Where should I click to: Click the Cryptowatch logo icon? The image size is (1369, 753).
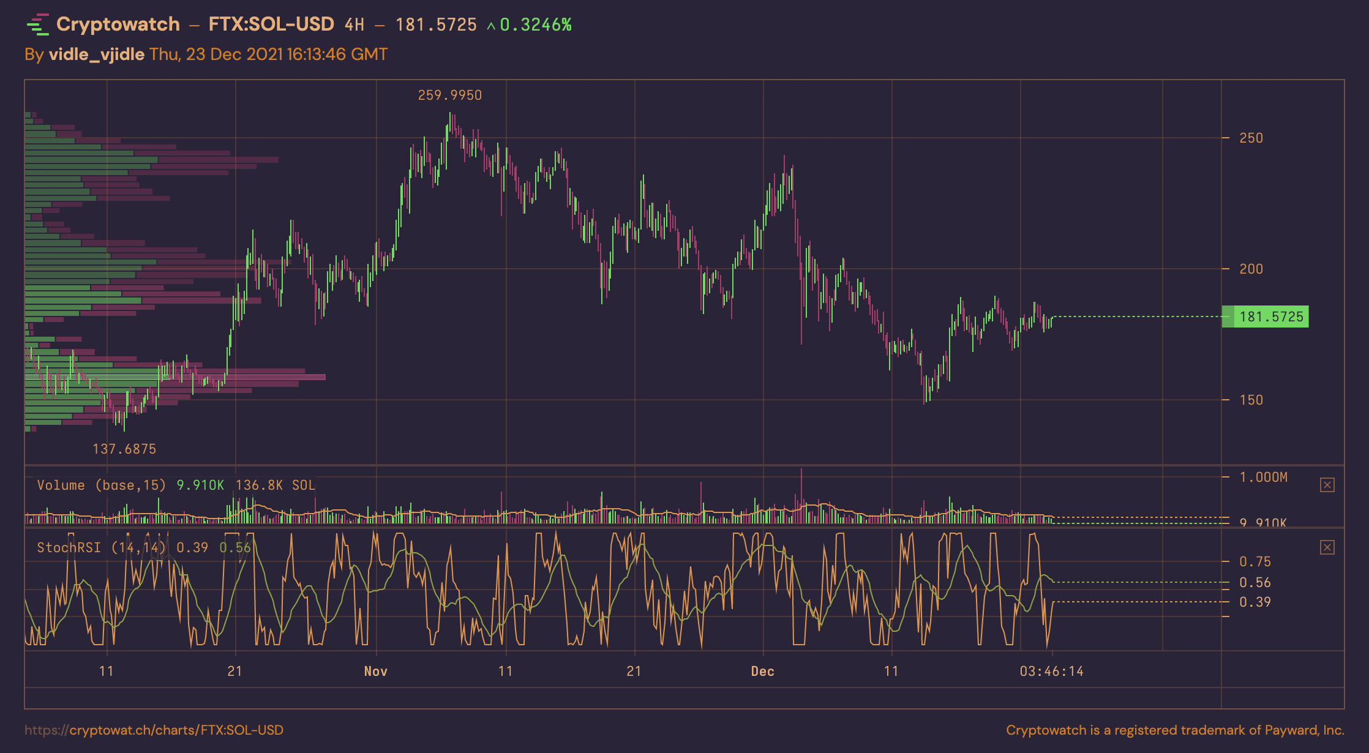(x=37, y=24)
